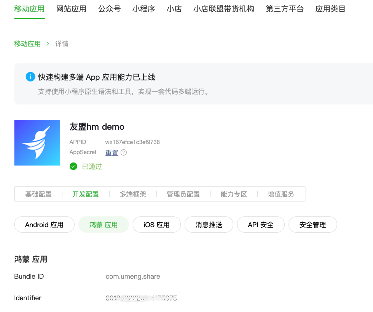Viewport: 373px width, 312px height.
Task: Open the 移动应用 top navigation tab
Action: [x=29, y=9]
